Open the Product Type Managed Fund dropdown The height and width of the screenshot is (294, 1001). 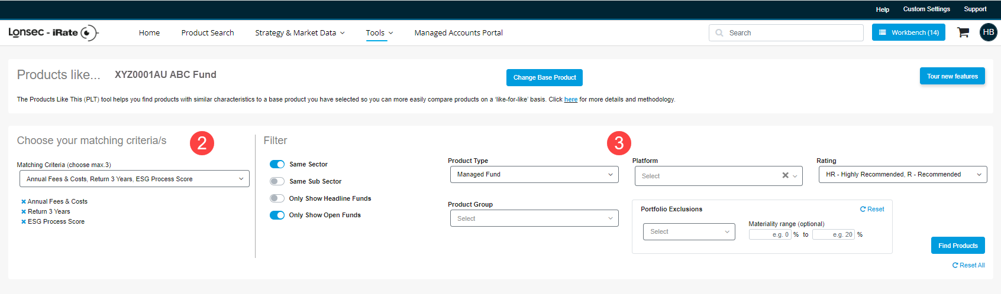pos(534,174)
